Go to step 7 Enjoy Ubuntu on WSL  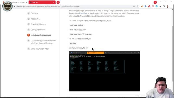(40, 49)
